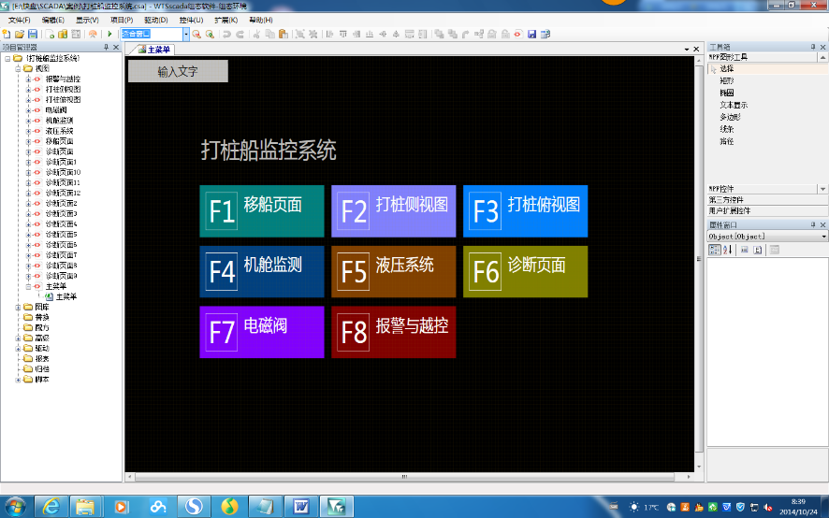This screenshot has height=518, width=829.
Task: Open the Object dropdown in property window
Action: coord(823,237)
